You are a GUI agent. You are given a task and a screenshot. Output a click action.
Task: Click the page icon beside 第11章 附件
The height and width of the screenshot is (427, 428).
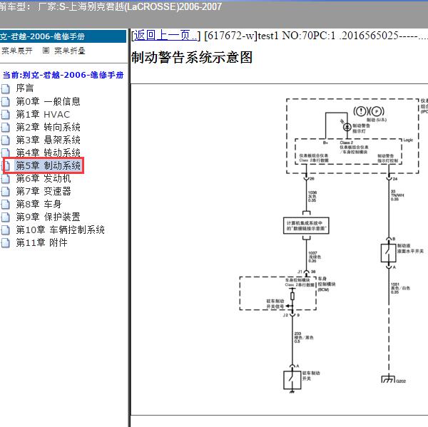pos(6,243)
